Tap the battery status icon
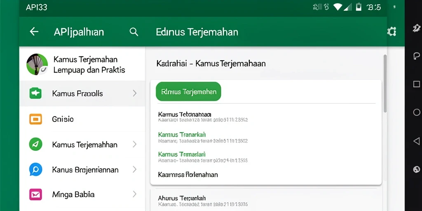Image resolution: width=422 pixels, height=211 pixels. [x=359, y=7]
